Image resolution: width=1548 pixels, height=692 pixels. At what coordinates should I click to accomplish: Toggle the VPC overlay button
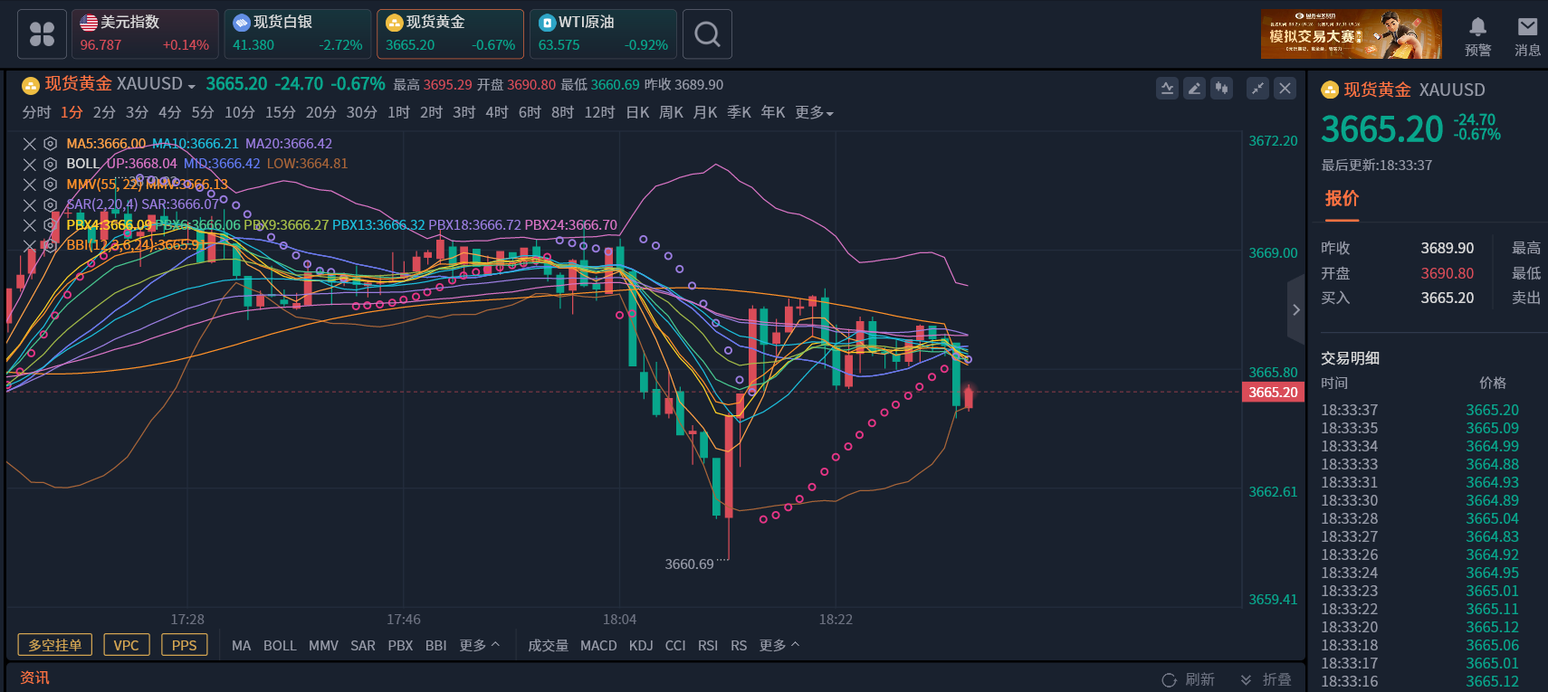(x=127, y=645)
